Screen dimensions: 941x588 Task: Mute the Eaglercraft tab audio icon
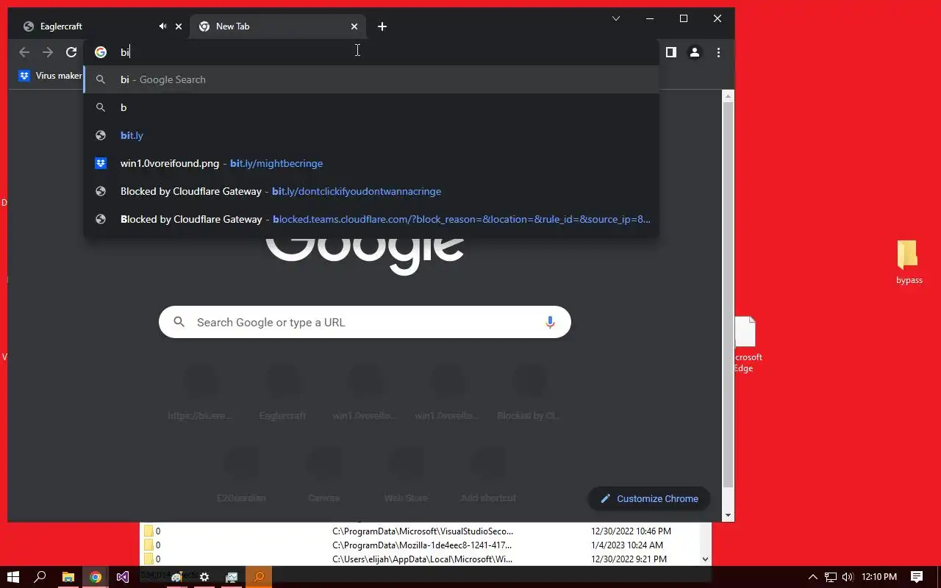coord(162,26)
